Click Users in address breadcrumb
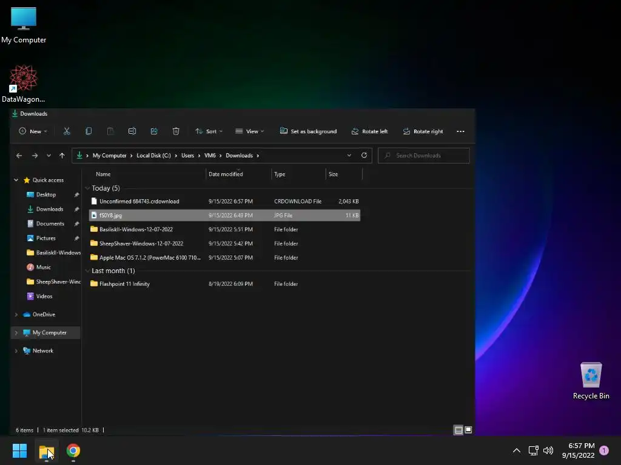Screen dimensions: 621x465 [x=188, y=156]
